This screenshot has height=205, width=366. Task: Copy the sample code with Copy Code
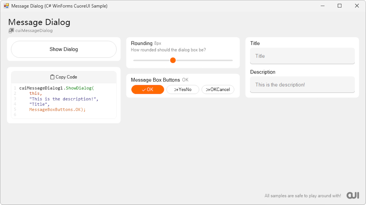click(x=64, y=77)
